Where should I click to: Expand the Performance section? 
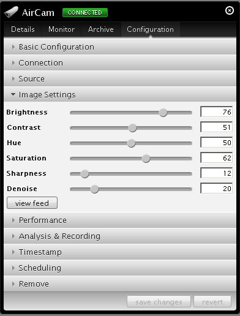(x=120, y=220)
